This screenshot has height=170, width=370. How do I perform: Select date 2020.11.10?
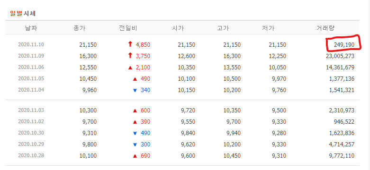[31, 45]
